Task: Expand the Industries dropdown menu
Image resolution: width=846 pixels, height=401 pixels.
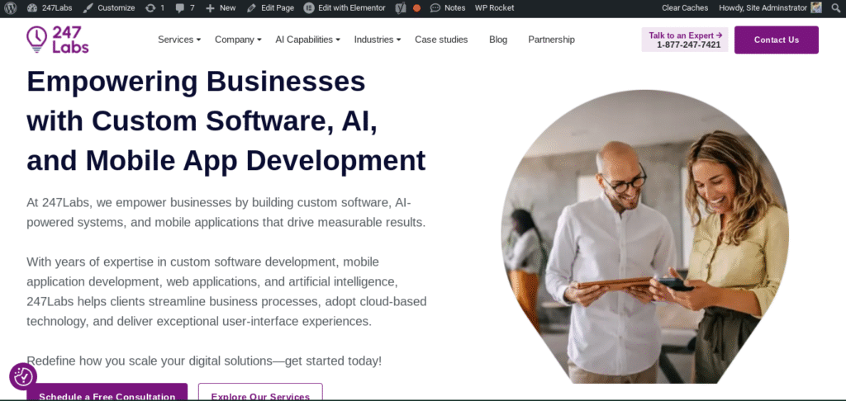Action: tap(377, 40)
